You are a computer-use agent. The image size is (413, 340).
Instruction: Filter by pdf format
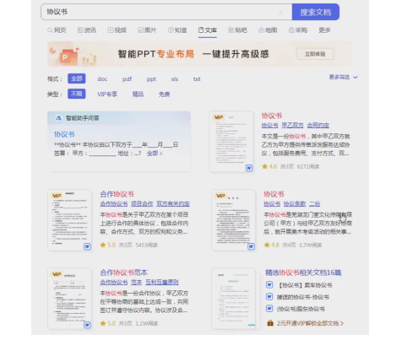[127, 79]
